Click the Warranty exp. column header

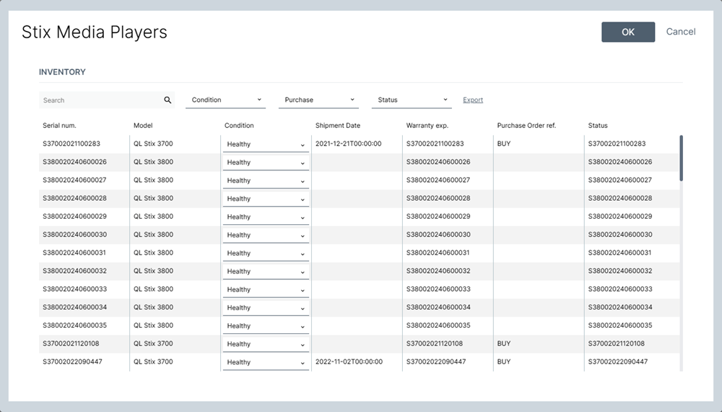tap(427, 126)
